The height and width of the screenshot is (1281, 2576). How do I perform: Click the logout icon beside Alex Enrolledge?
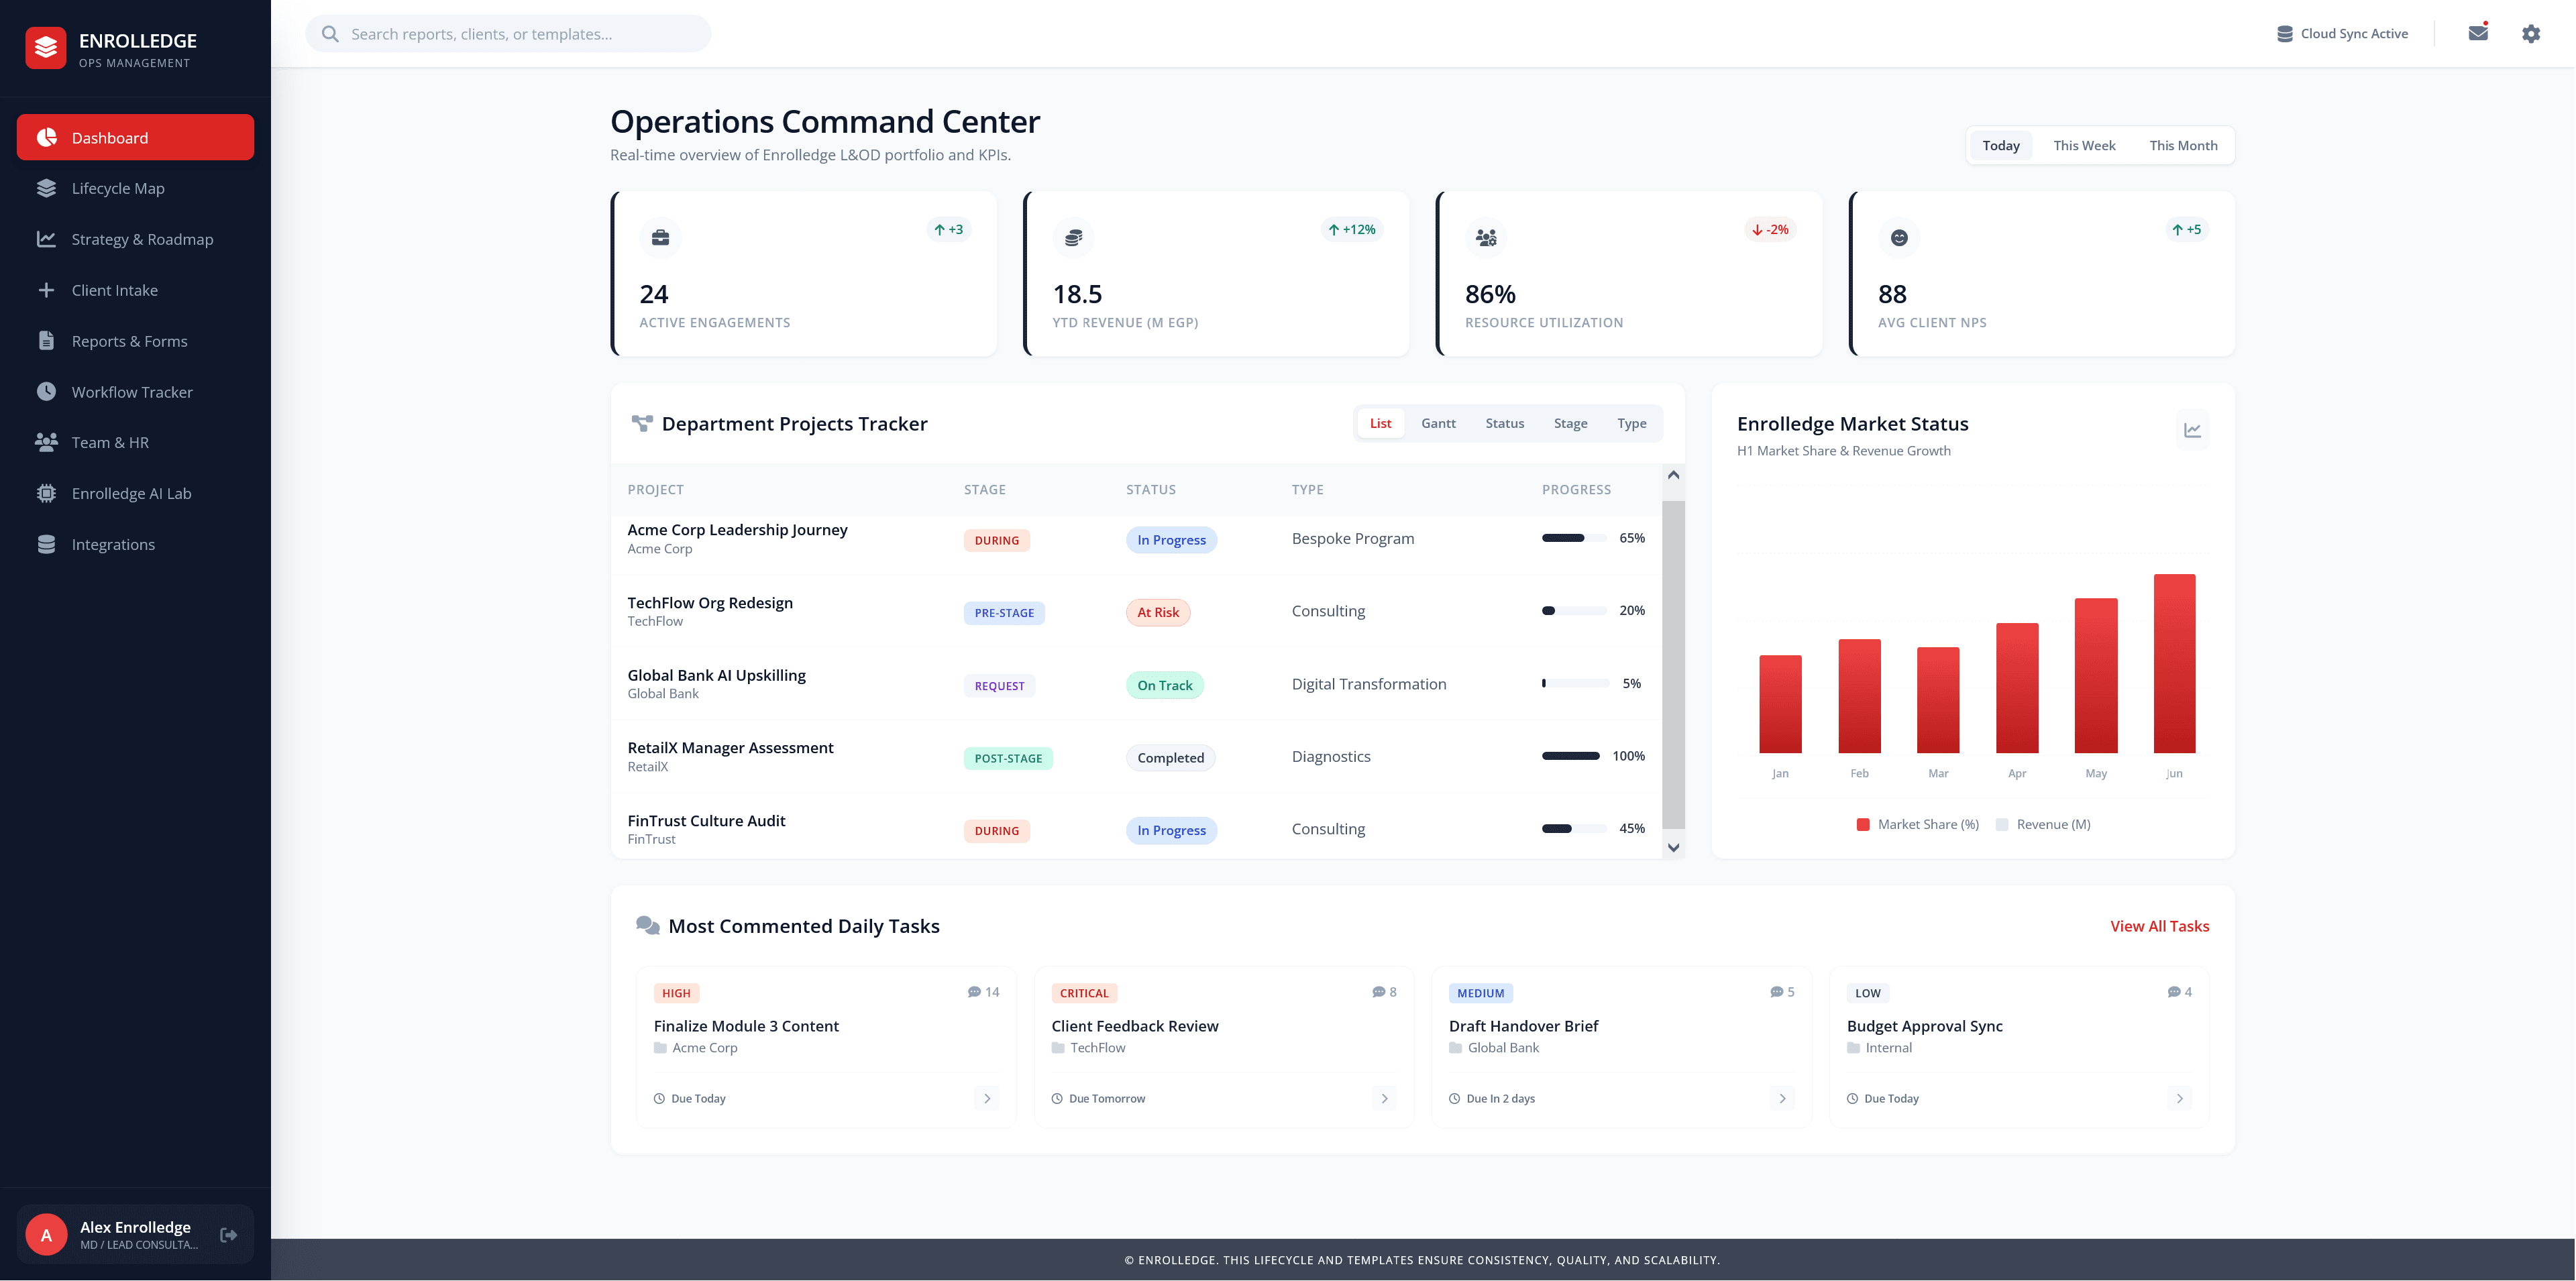tap(228, 1235)
